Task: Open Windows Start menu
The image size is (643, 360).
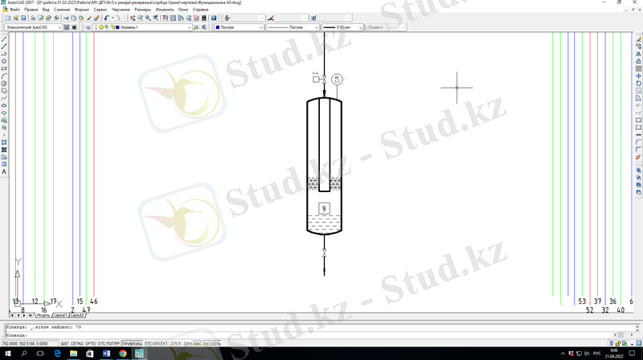Action: coord(7,354)
